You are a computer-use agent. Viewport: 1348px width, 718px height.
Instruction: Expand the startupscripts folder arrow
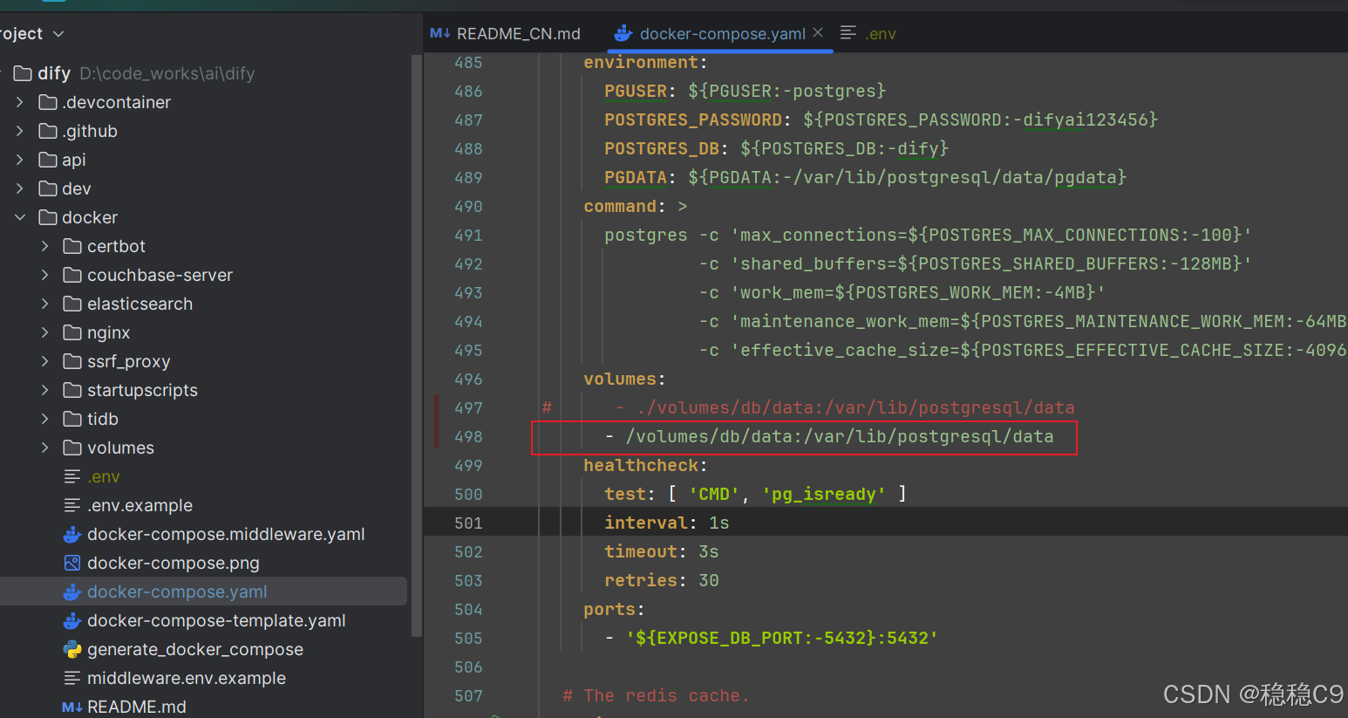[x=45, y=390]
